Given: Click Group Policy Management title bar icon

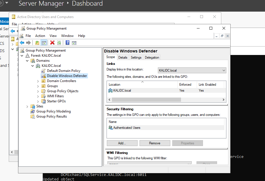Looking at the screenshot, I should pyautogui.click(x=23, y=28).
